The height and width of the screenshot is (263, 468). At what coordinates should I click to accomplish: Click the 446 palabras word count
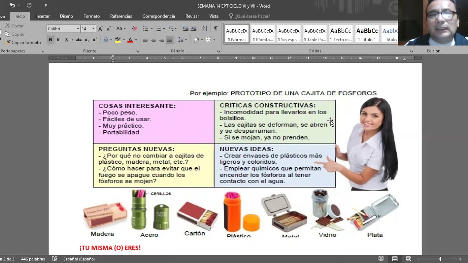point(33,259)
